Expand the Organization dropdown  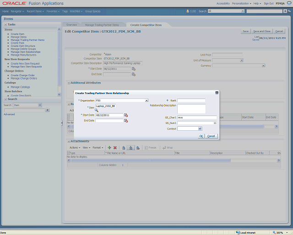[146, 100]
